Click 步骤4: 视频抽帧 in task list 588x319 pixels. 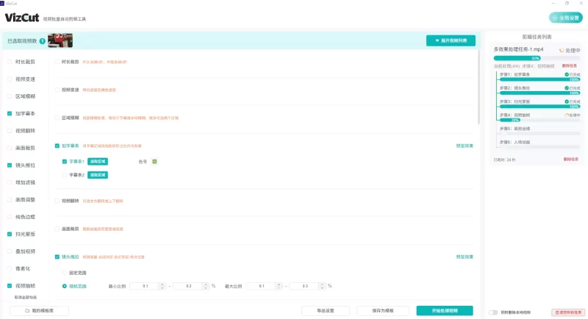(514, 115)
